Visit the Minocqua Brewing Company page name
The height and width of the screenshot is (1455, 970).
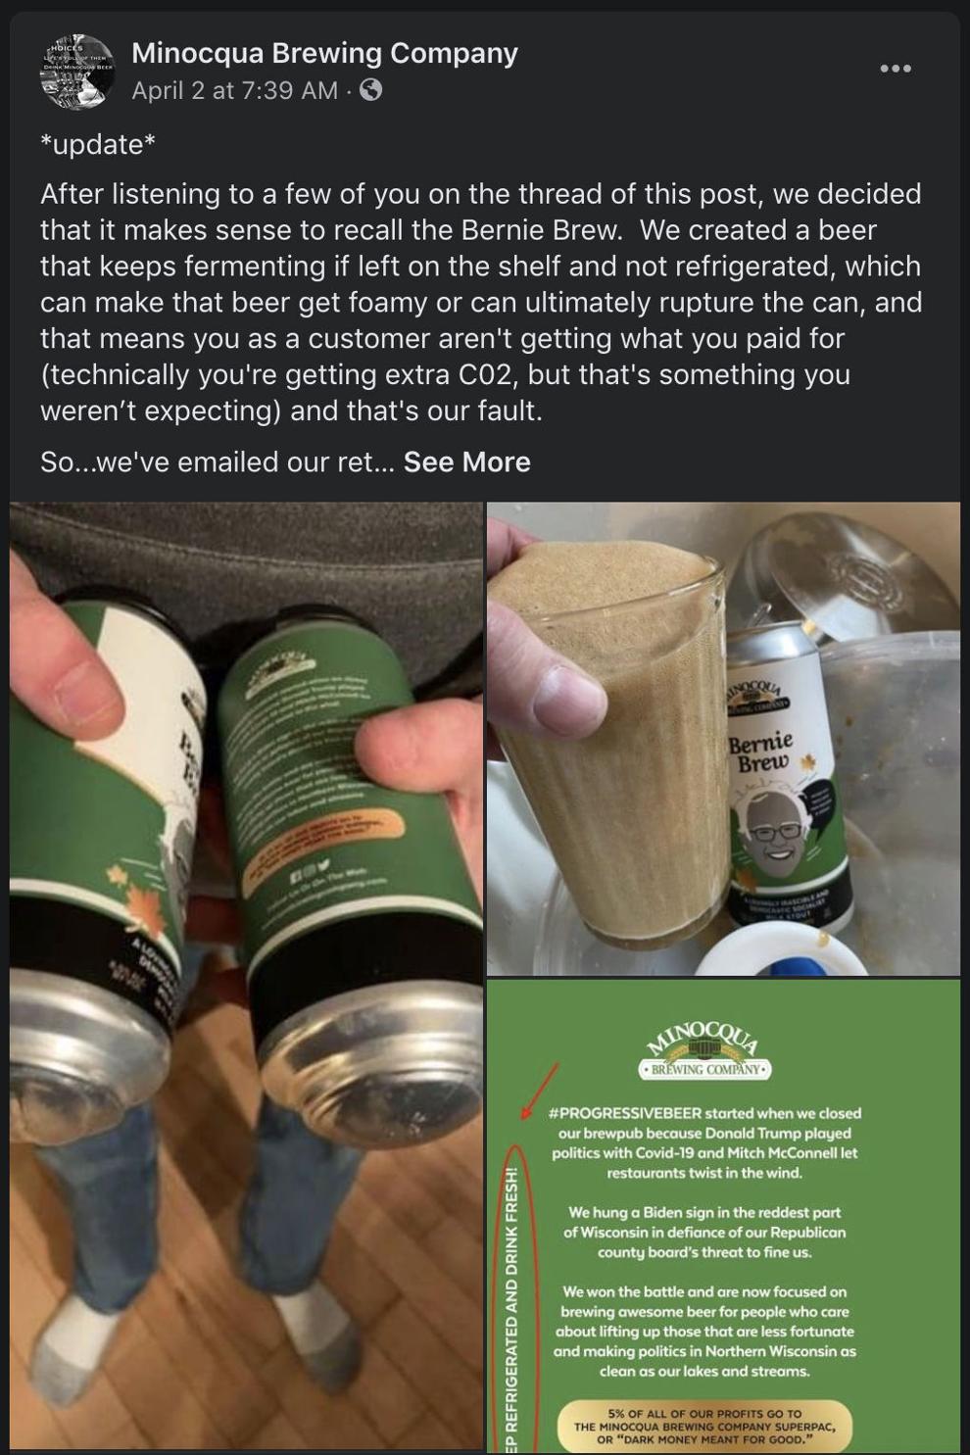[x=324, y=53]
